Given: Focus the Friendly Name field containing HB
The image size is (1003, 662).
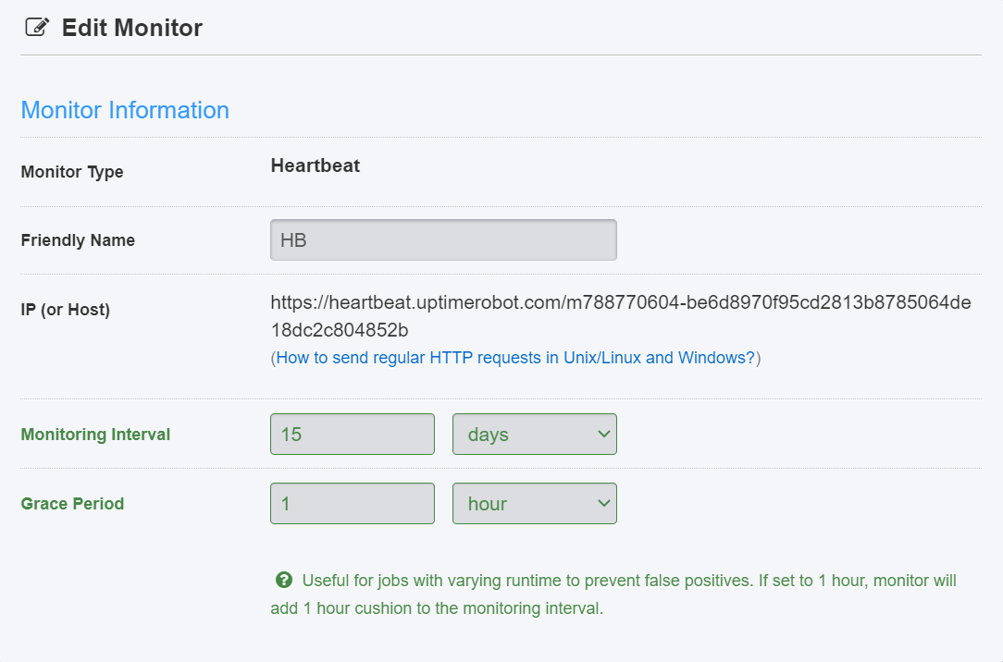Looking at the screenshot, I should 443,240.
